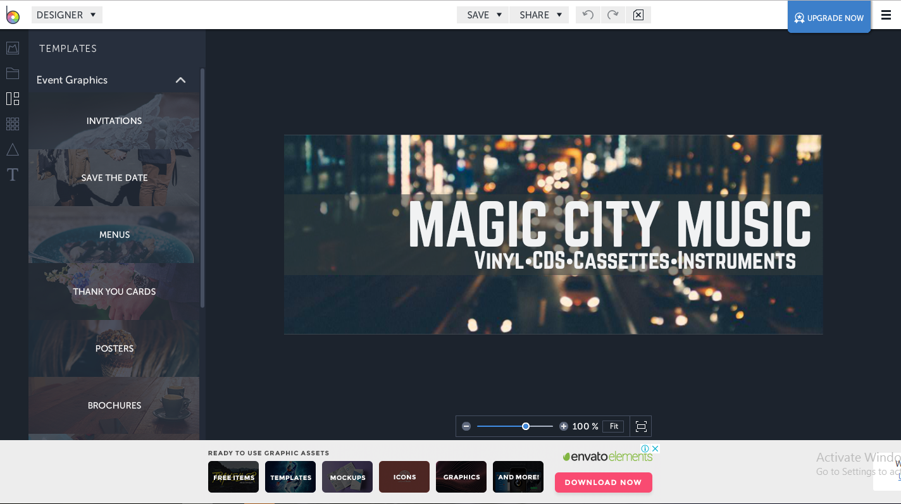Viewport: 901px width, 504px height.
Task: Zoom in with the plus icon
Action: click(x=564, y=426)
